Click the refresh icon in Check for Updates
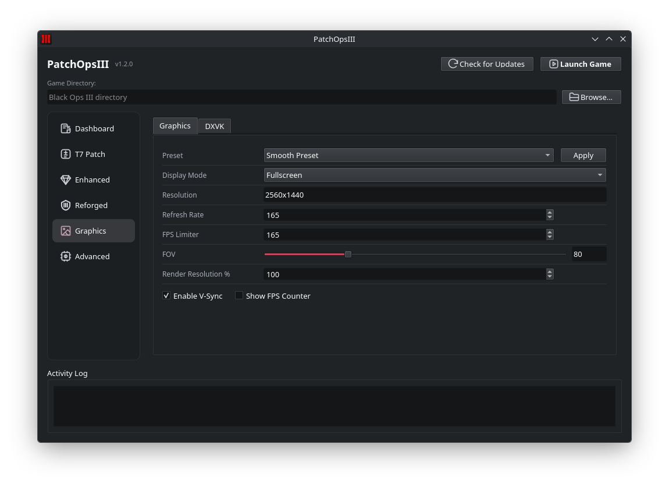The height and width of the screenshot is (487, 669). (x=453, y=64)
